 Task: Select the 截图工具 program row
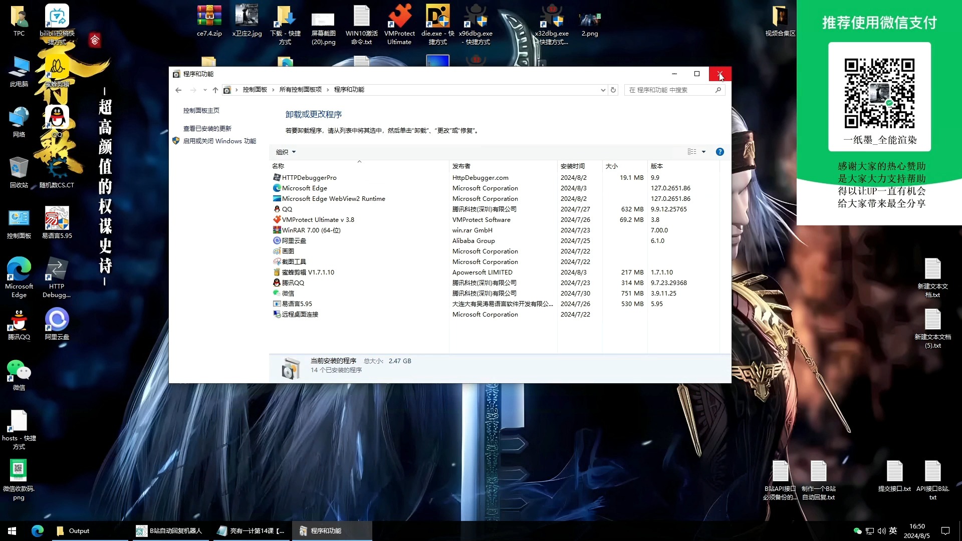click(494, 261)
